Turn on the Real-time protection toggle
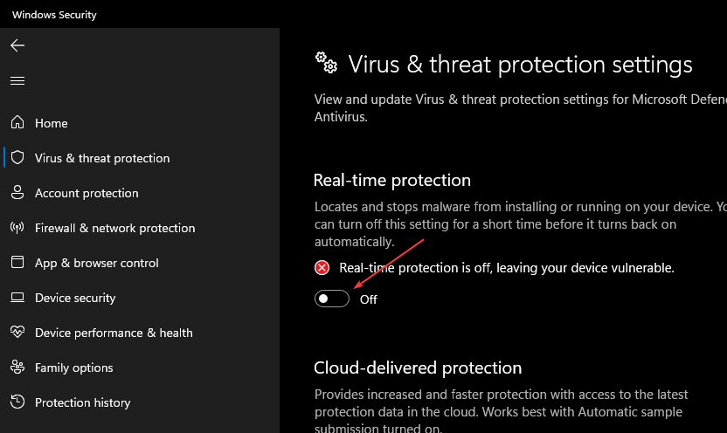The image size is (727, 433). 331,299
